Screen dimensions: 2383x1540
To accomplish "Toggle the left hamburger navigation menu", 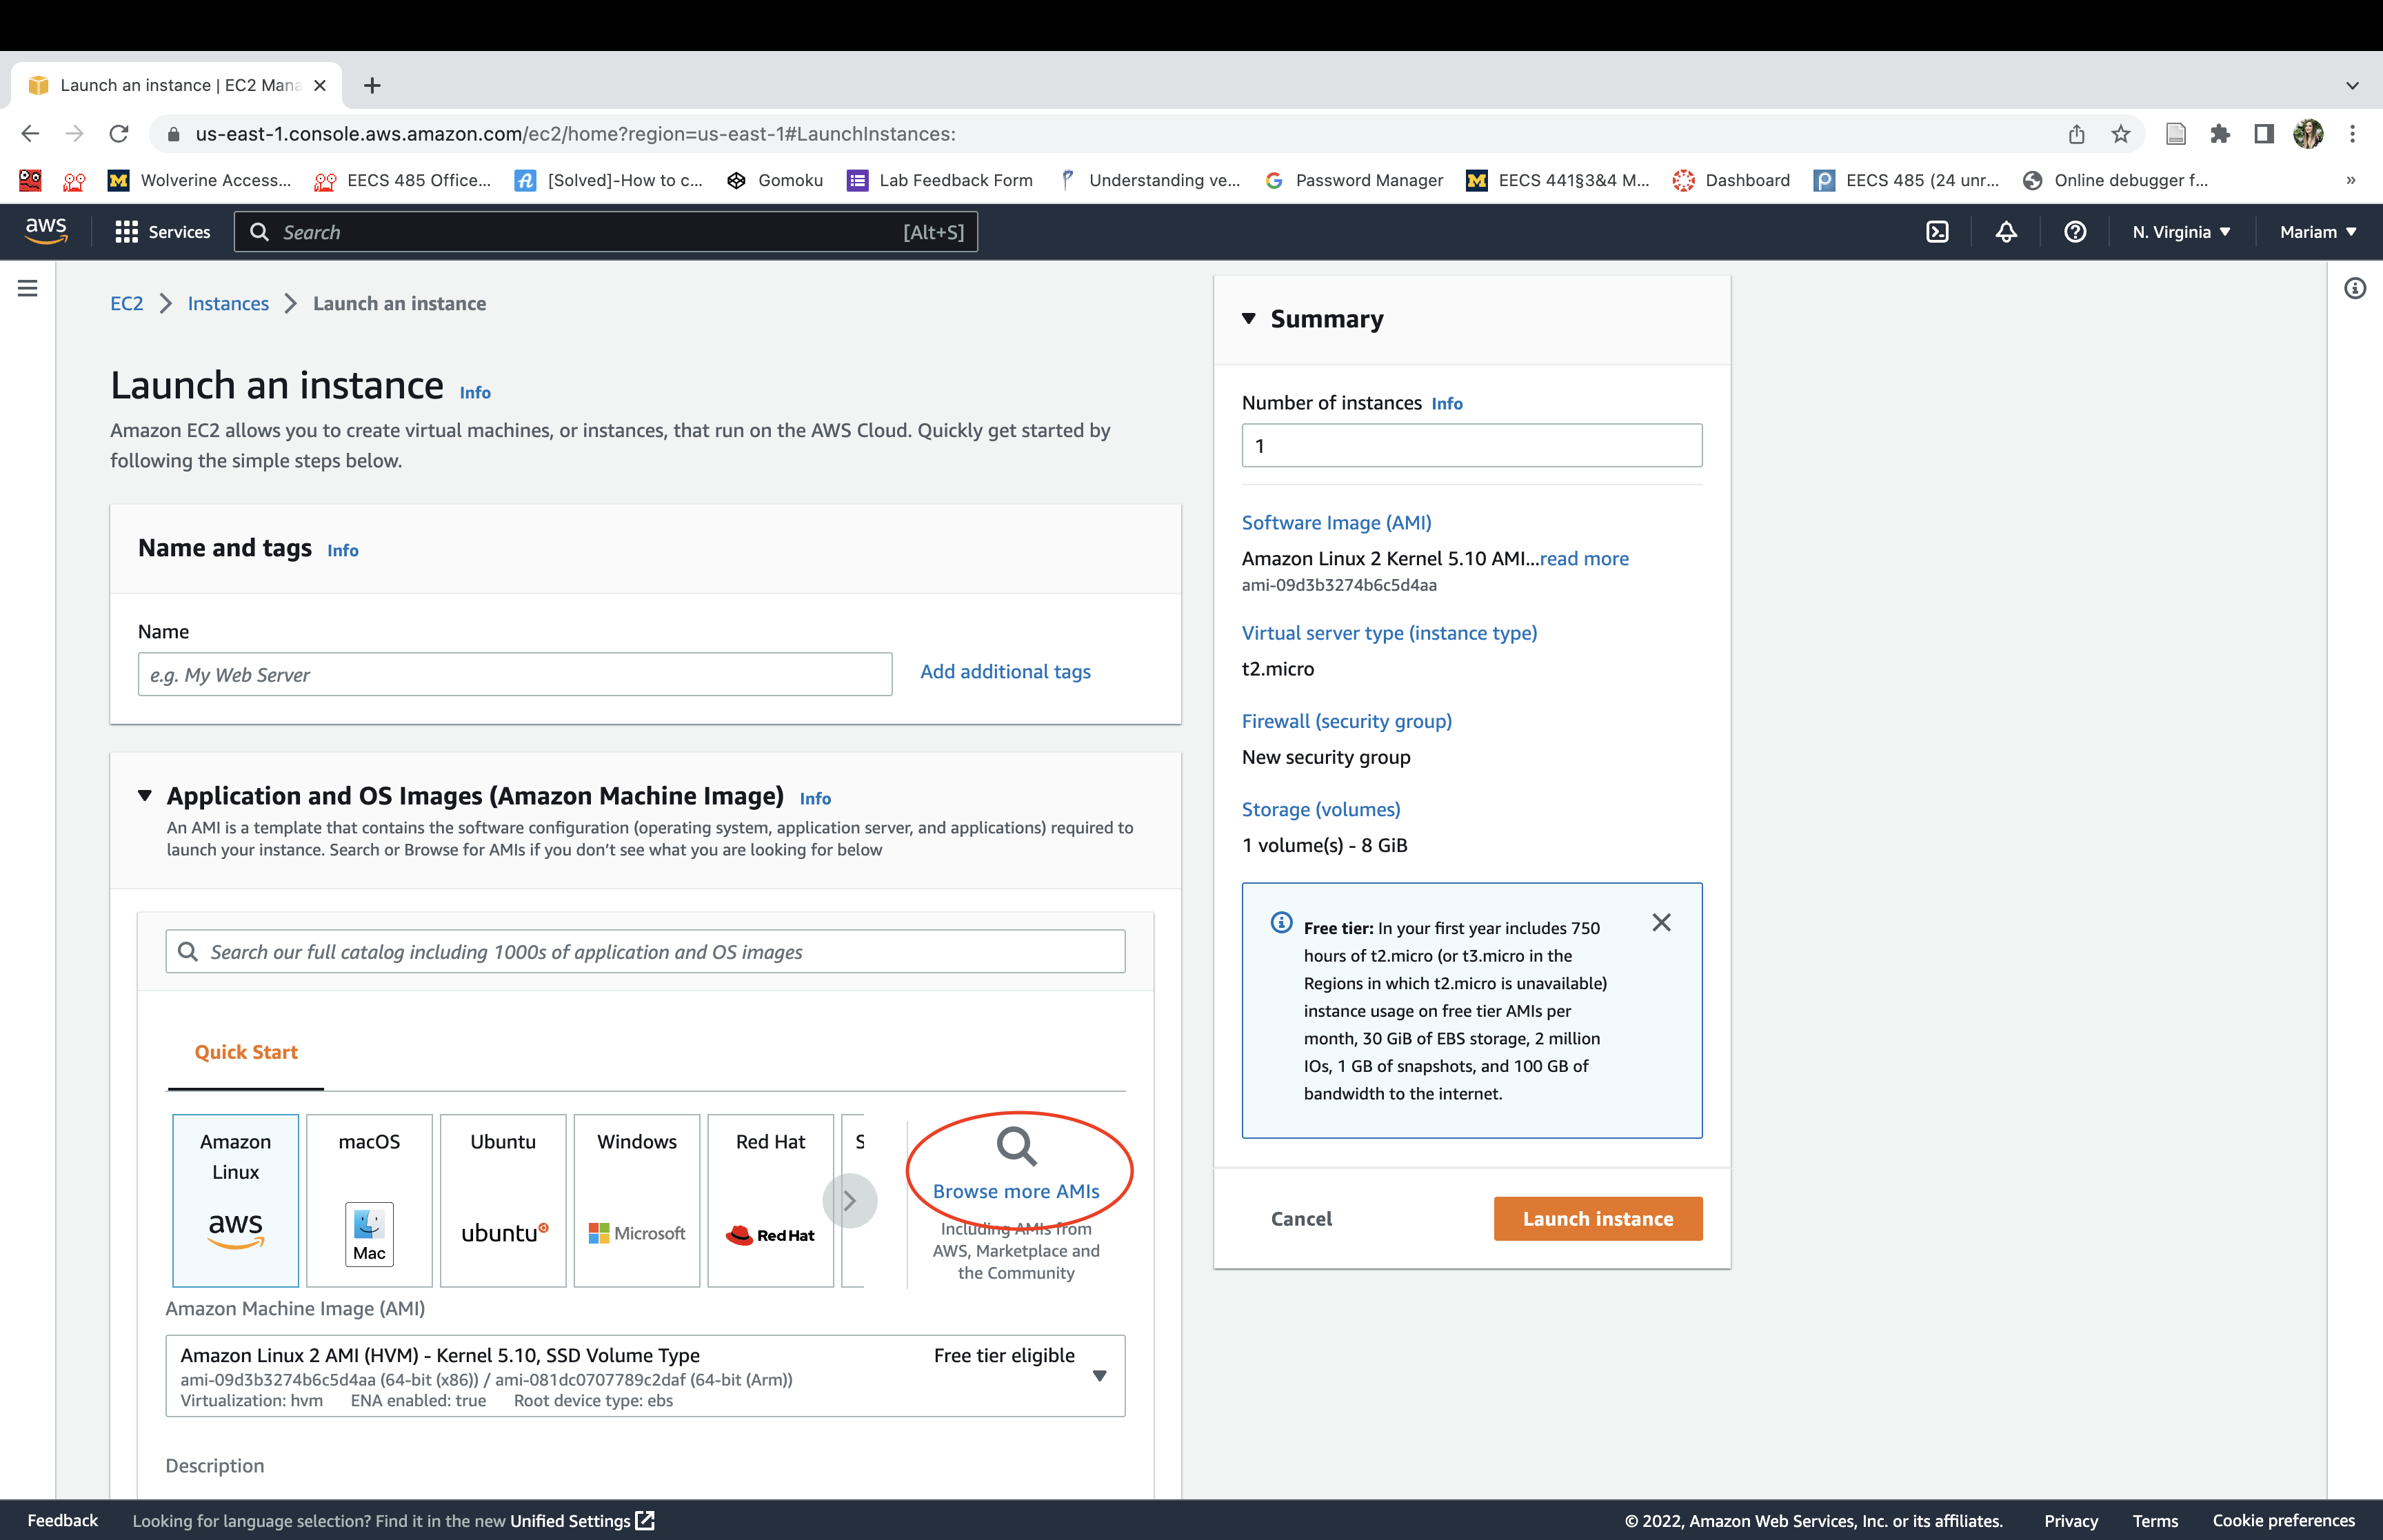I will click(28, 288).
